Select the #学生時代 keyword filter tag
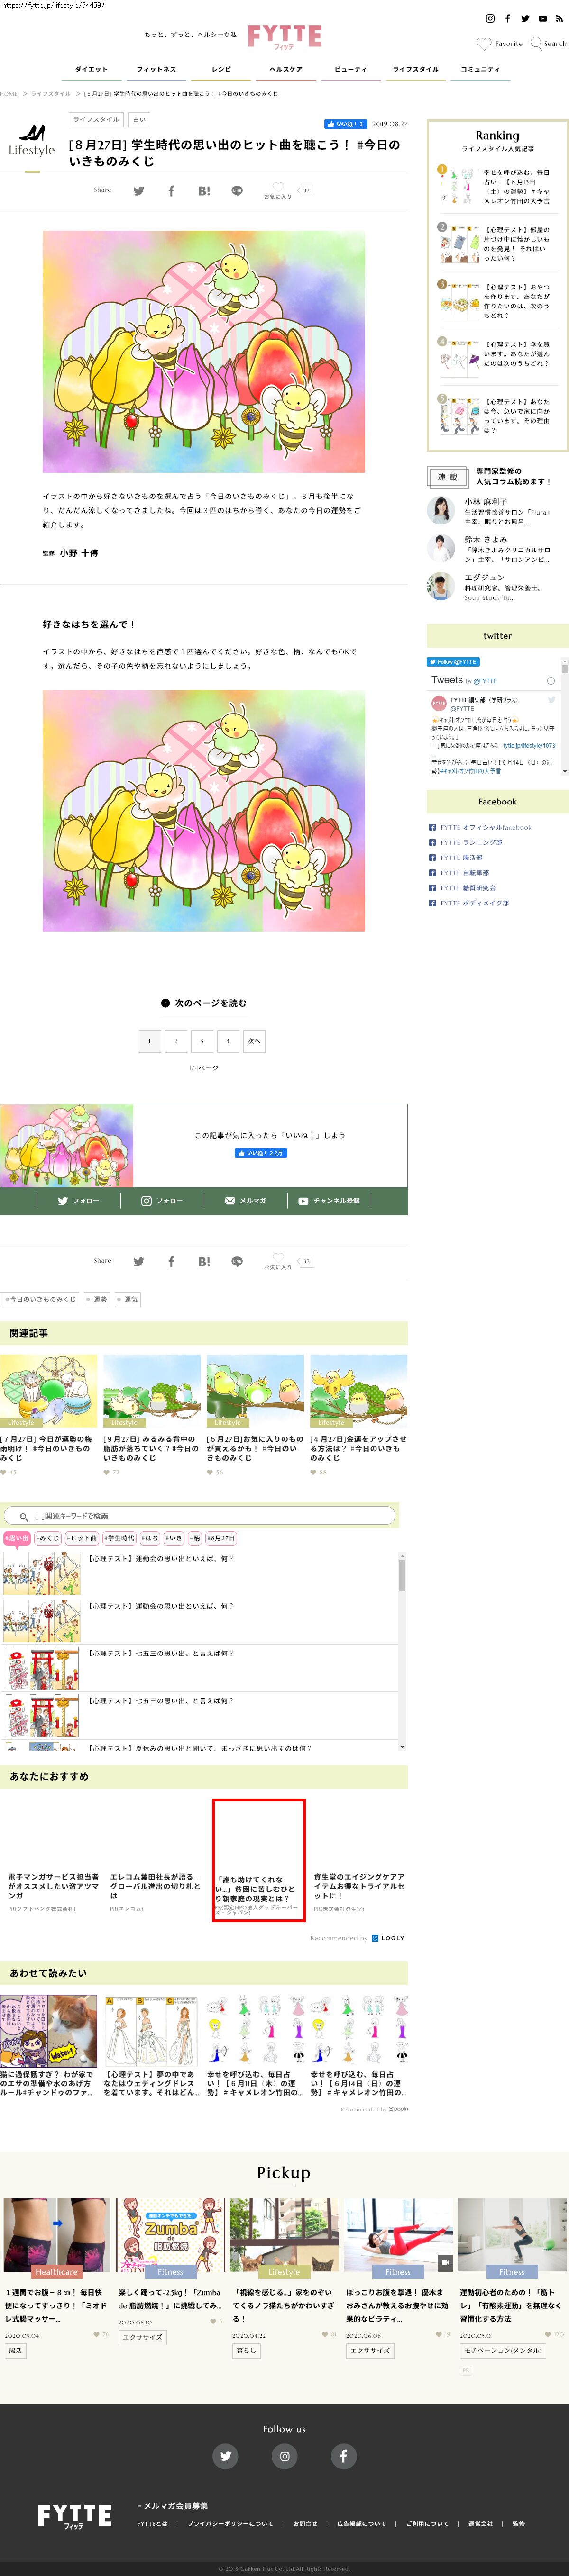This screenshot has height=2576, width=569. [120, 1538]
